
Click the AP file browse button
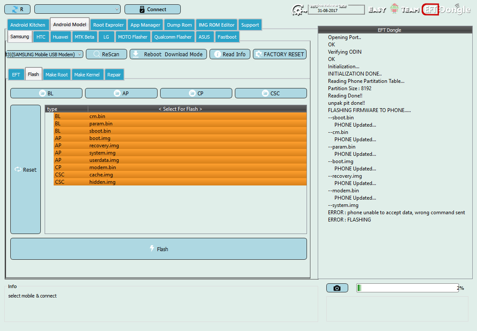coord(121,93)
